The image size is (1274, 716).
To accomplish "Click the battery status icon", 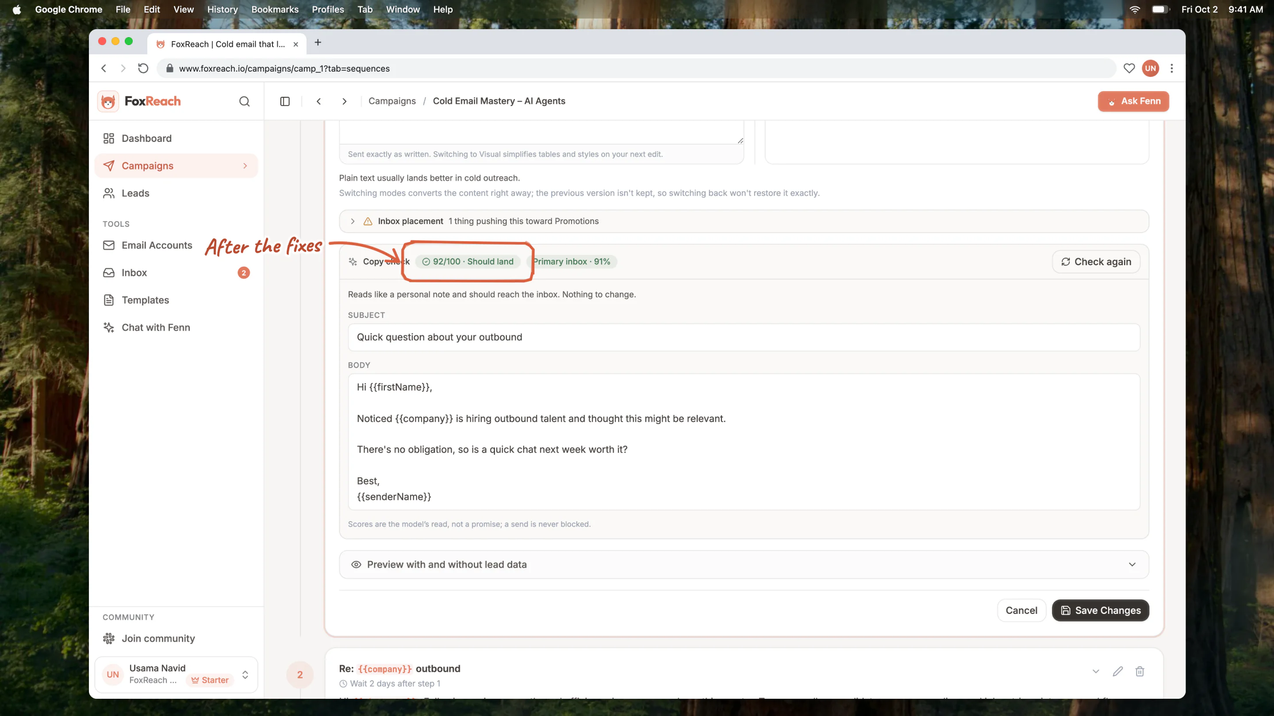I will [x=1160, y=9].
